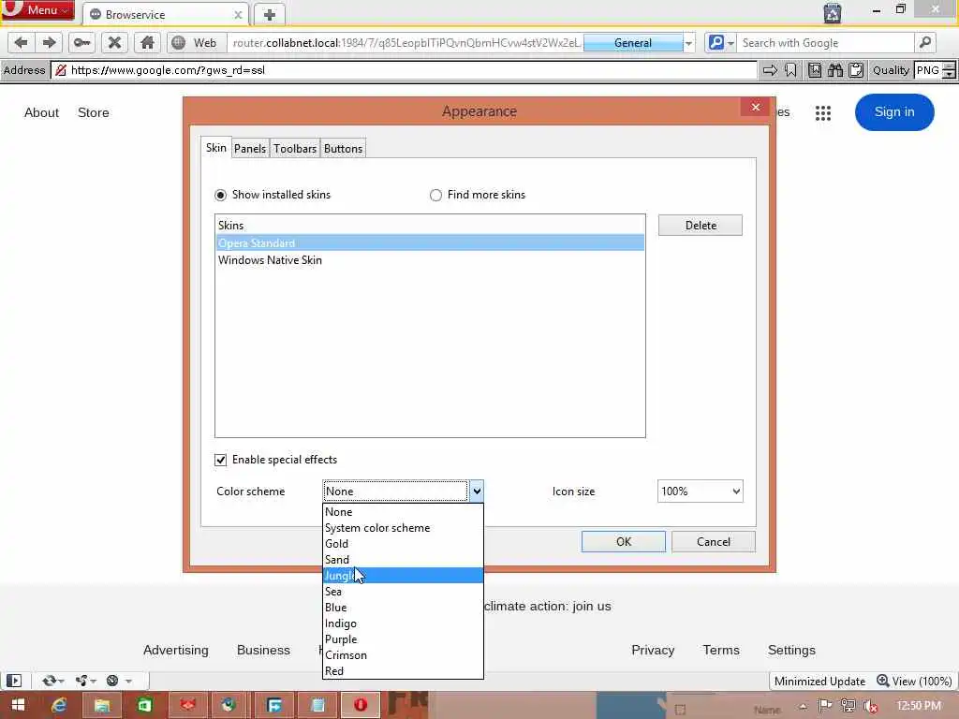Open File Explorer from taskbar
The image size is (959, 719).
coord(101,706)
